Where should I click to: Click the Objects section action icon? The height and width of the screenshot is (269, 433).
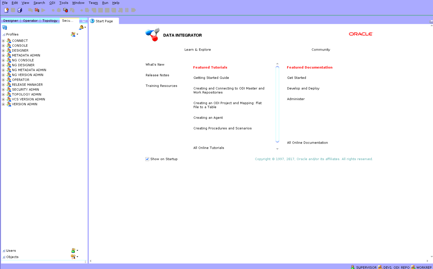(73, 257)
